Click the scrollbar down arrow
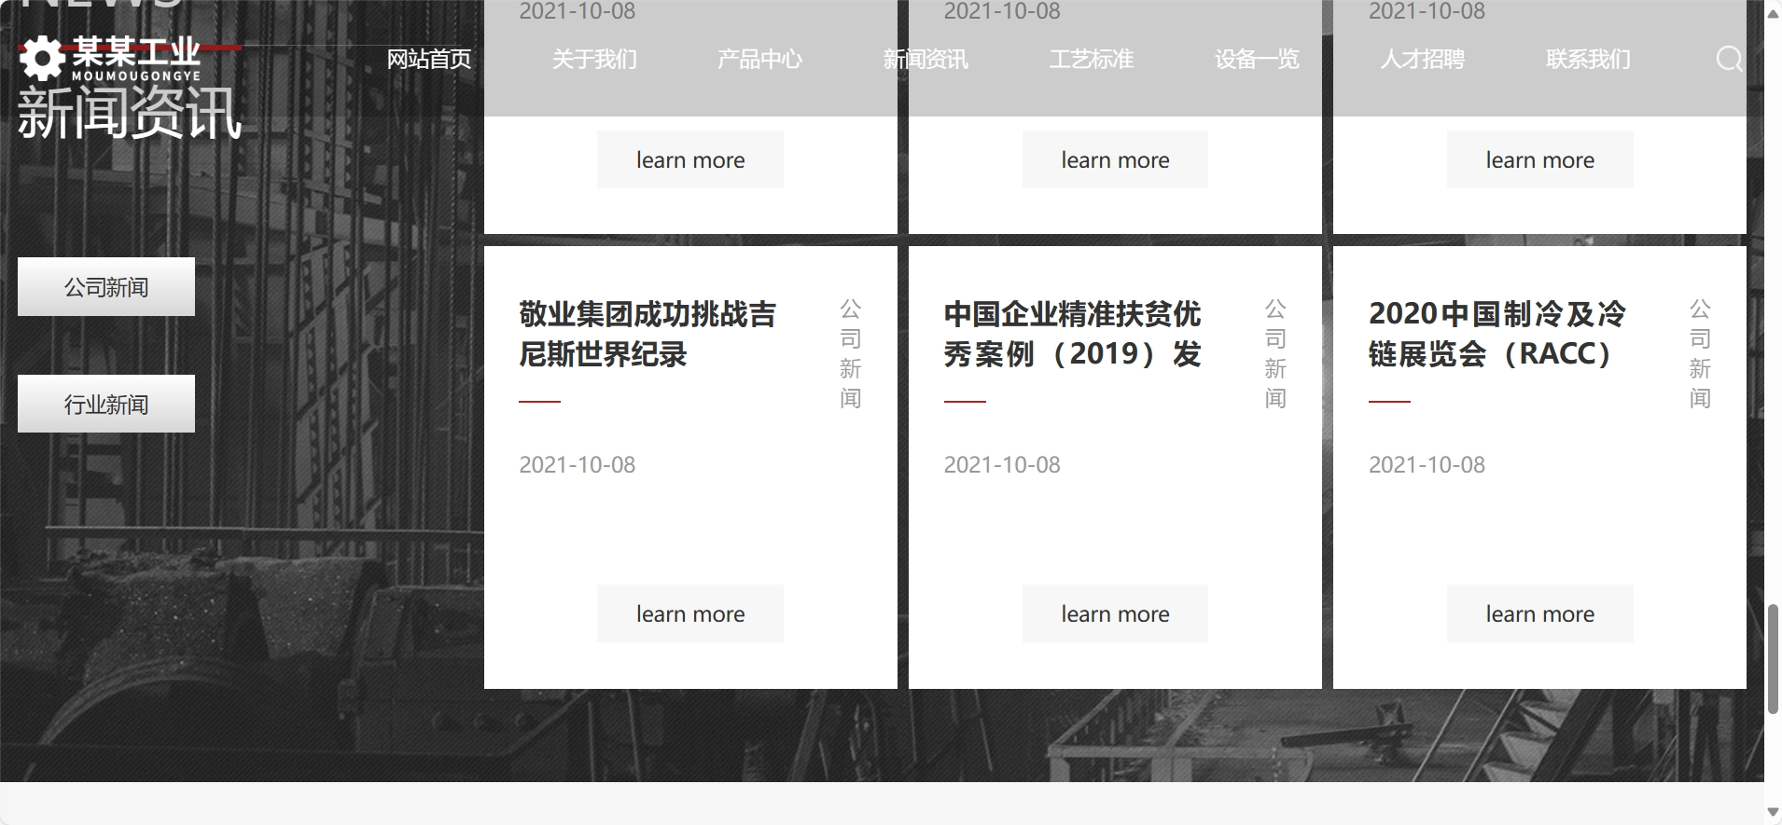 [x=1773, y=812]
